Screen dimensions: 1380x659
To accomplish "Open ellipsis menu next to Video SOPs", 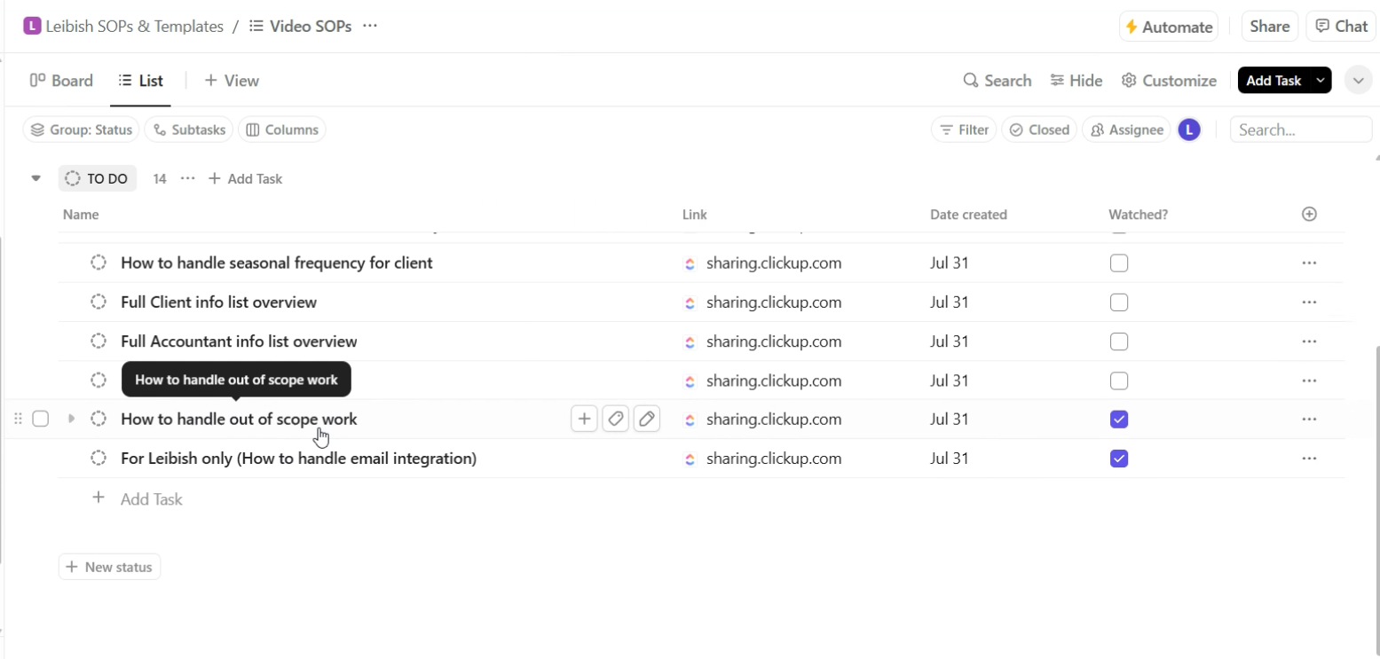I will click(x=370, y=27).
